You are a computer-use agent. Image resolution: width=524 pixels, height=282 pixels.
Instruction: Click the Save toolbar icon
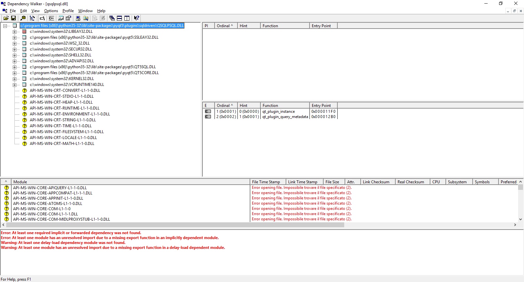(x=13, y=18)
